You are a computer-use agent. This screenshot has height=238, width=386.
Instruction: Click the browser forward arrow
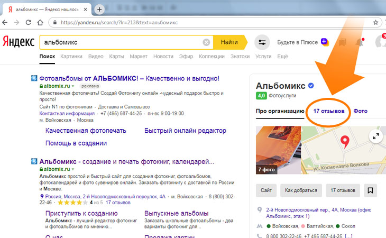pos(16,23)
